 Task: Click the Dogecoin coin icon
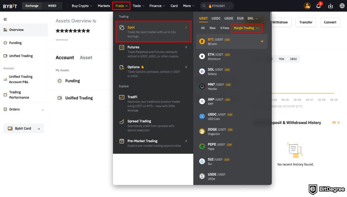202,131
